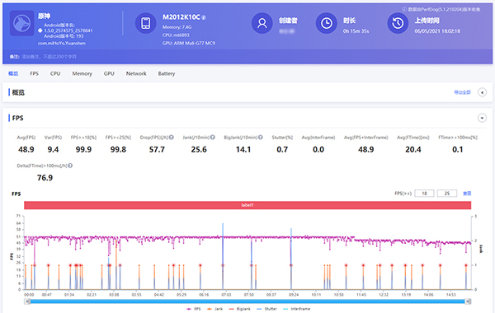Open the CPU tab

coord(55,73)
